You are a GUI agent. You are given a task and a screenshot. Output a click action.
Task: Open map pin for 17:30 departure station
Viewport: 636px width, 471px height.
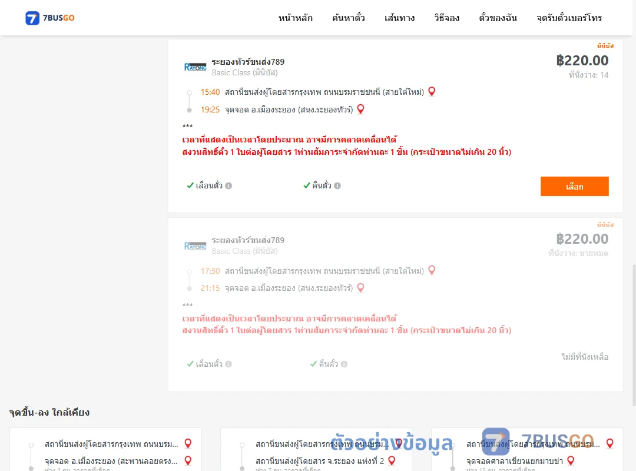(432, 270)
